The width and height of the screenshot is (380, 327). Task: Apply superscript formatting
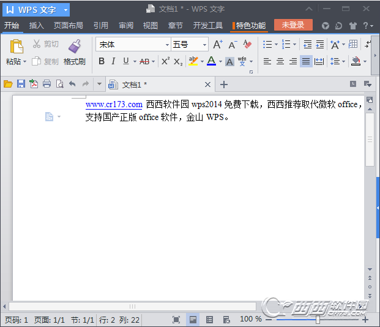pyautogui.click(x=165, y=61)
